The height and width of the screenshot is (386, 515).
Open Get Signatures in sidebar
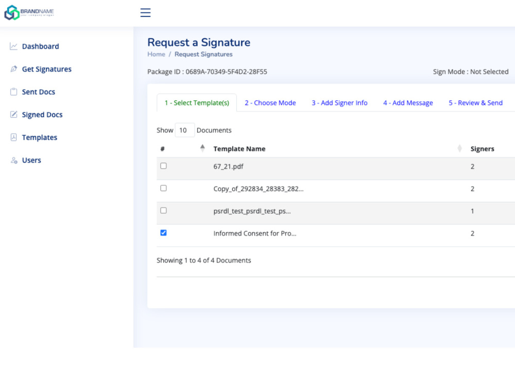tap(47, 69)
